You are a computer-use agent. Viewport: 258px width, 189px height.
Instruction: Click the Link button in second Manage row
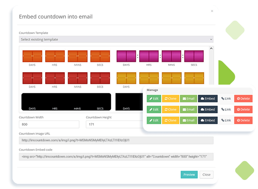point(226,110)
